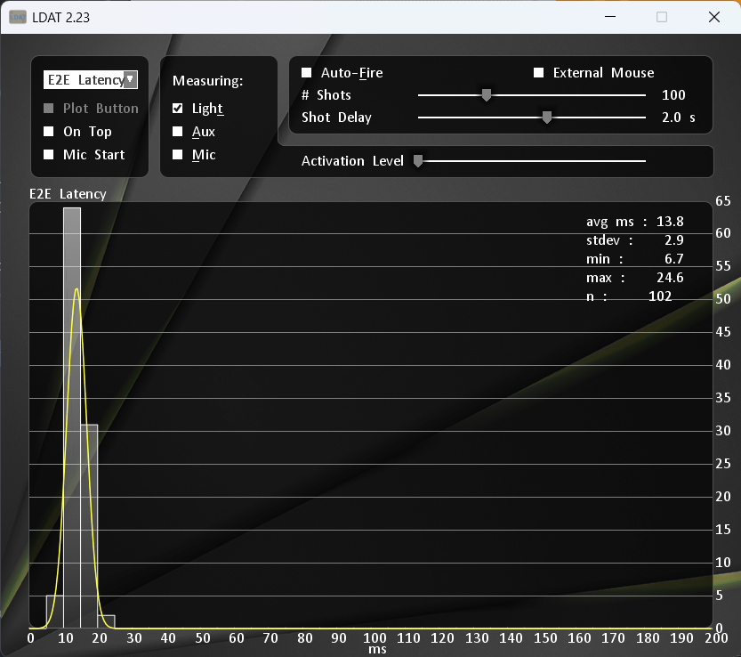The height and width of the screenshot is (657, 741).
Task: Click the 'Measuring:' label
Action: pos(208,81)
